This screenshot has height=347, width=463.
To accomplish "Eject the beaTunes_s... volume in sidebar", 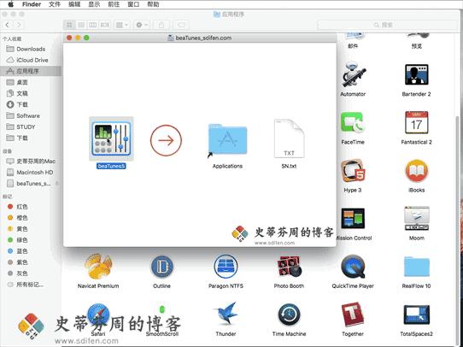I will 56,184.
